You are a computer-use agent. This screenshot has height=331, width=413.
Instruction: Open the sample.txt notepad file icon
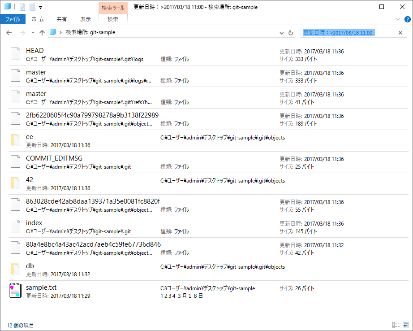point(15,291)
